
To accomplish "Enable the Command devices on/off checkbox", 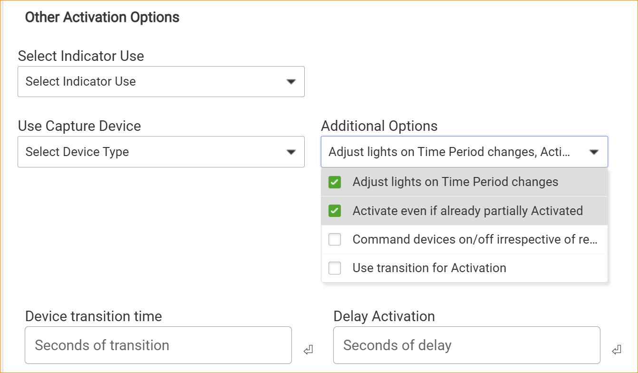I will tap(335, 240).
